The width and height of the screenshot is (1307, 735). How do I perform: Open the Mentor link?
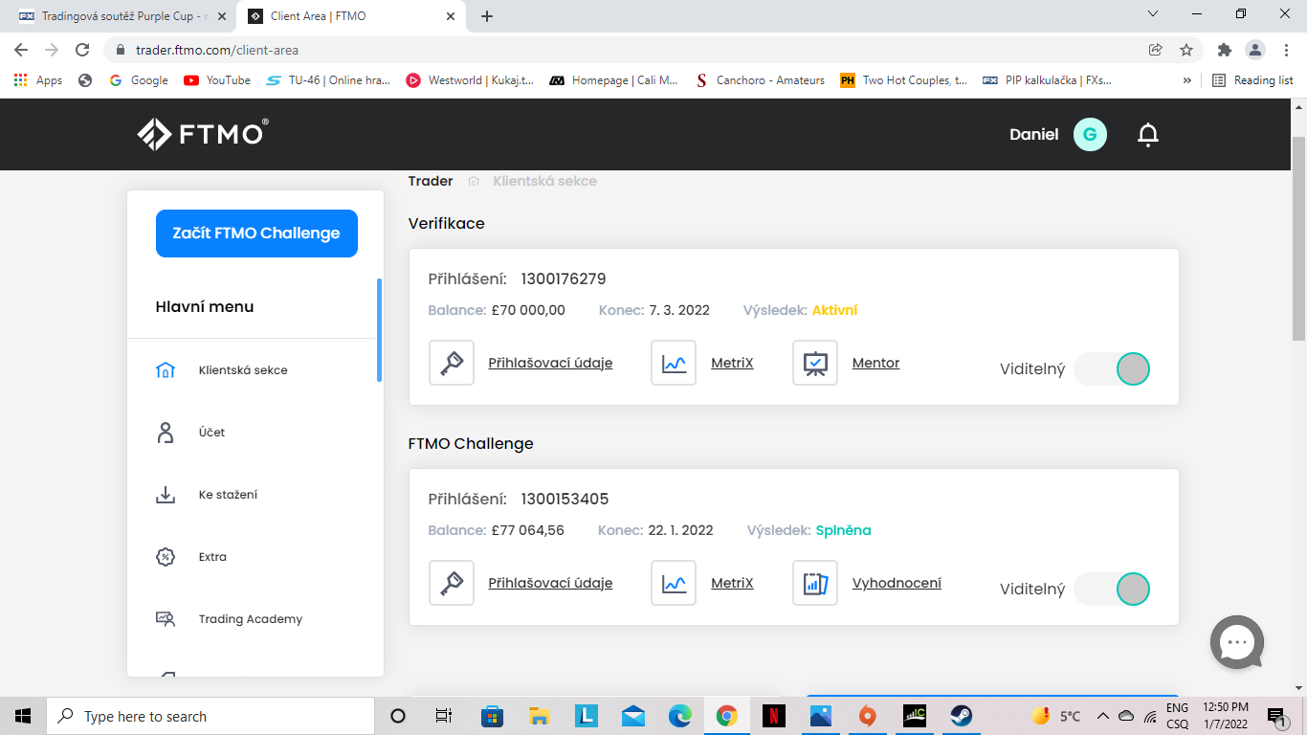point(875,363)
